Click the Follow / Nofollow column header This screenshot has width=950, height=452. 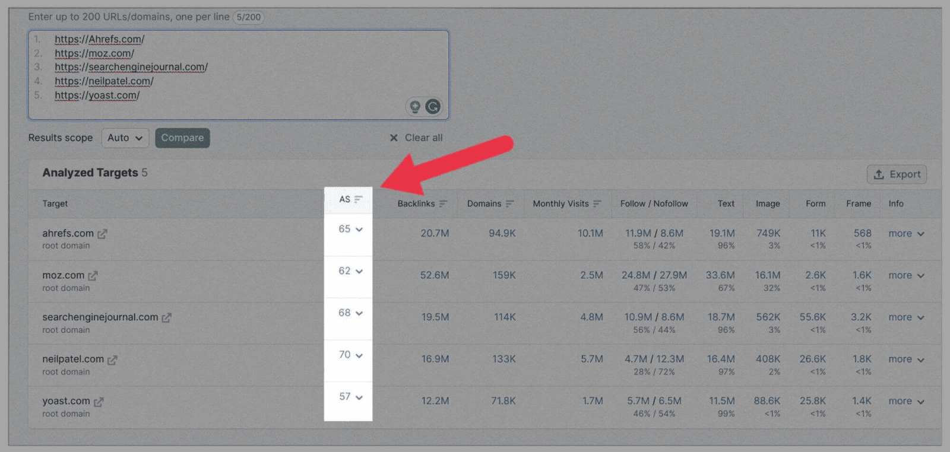pyautogui.click(x=654, y=203)
